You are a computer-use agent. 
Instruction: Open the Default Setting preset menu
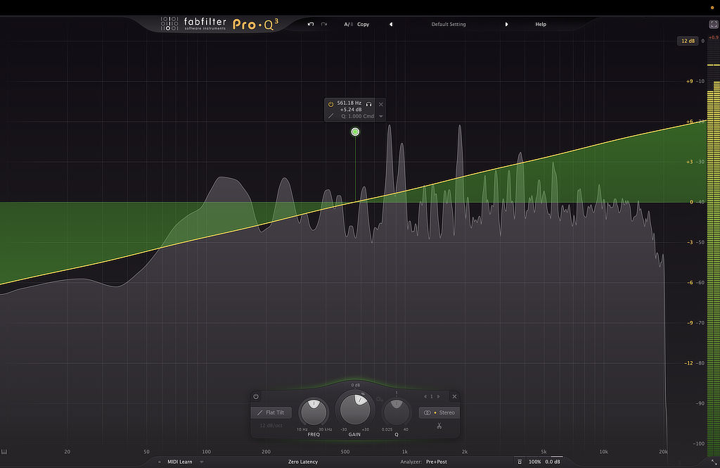coord(449,24)
